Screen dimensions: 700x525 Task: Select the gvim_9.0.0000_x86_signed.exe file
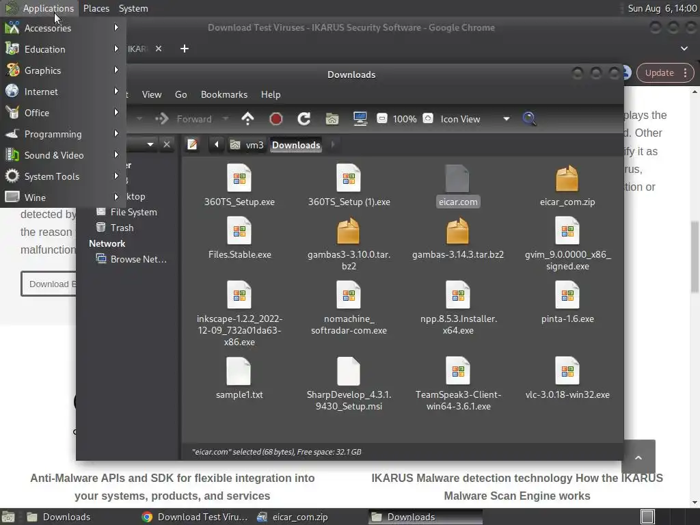coord(567,244)
